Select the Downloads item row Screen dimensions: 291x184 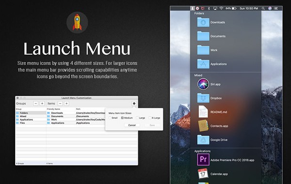(76, 113)
